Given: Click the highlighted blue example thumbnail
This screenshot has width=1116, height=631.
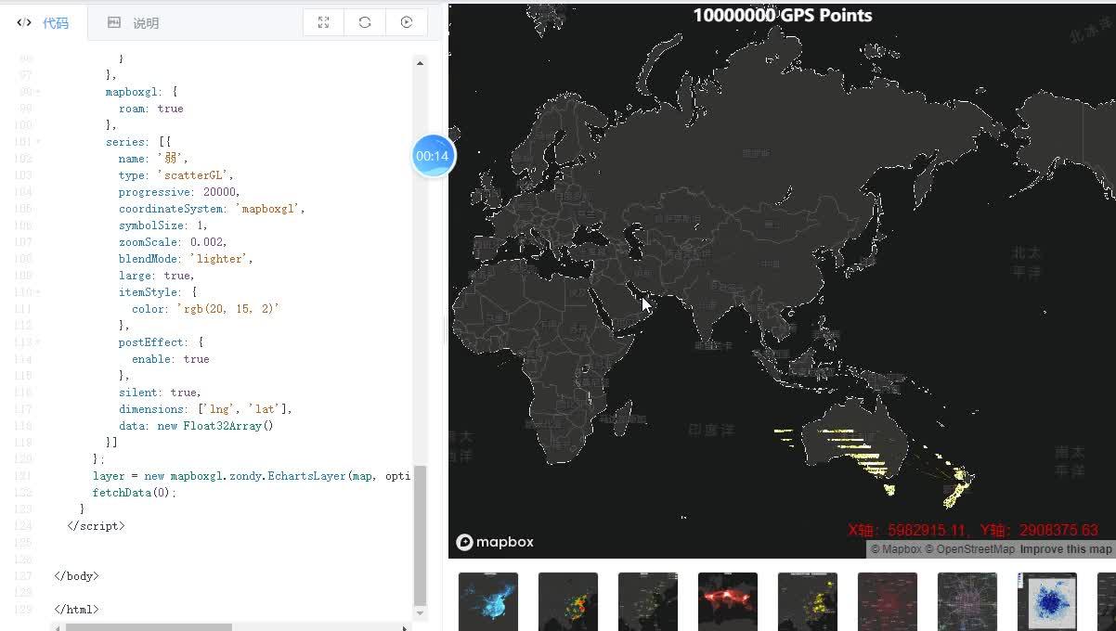Looking at the screenshot, I should click(1046, 600).
